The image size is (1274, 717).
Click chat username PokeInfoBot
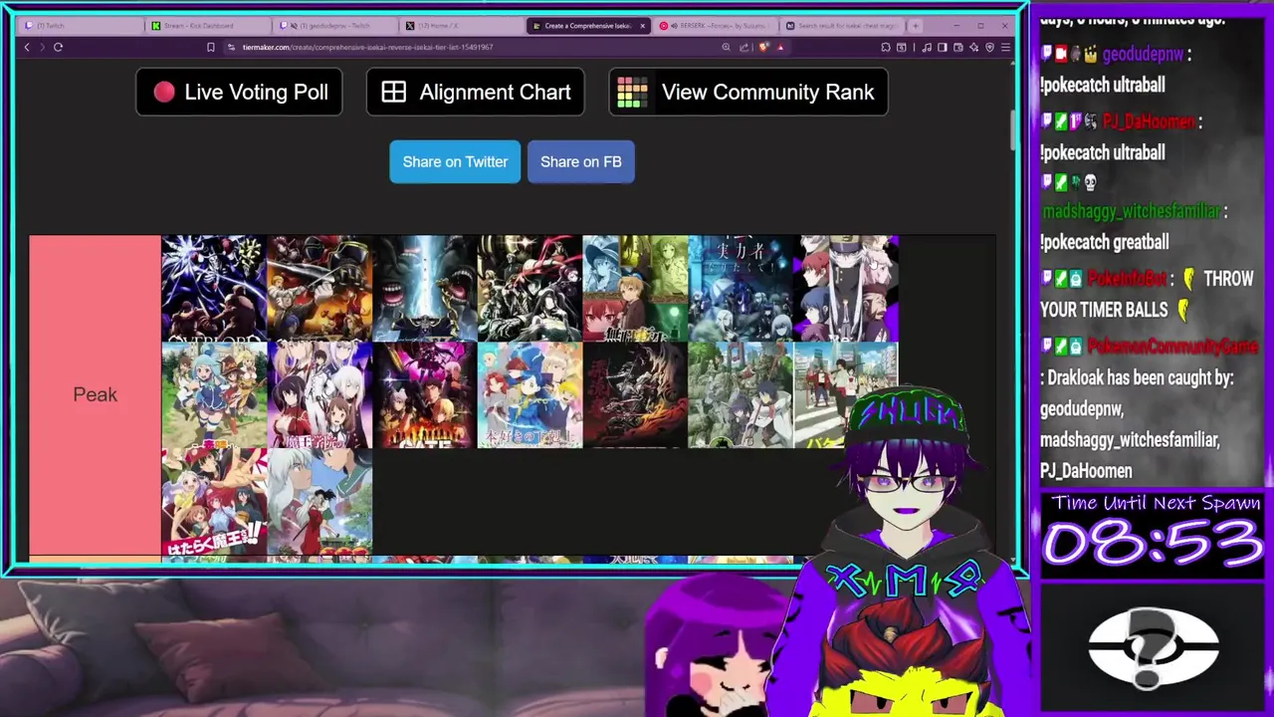pyautogui.click(x=1127, y=279)
